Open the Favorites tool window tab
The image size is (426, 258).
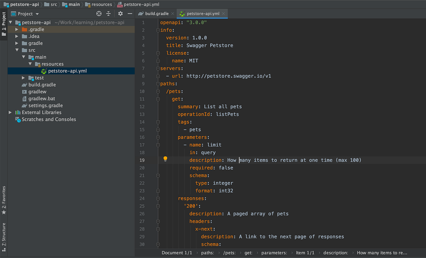(4, 199)
